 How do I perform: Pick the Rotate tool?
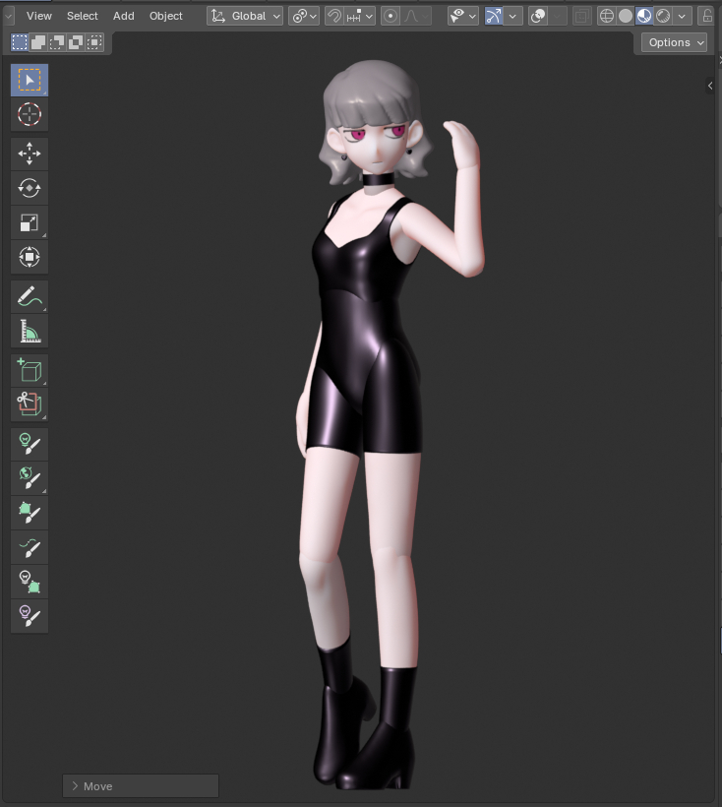click(30, 188)
